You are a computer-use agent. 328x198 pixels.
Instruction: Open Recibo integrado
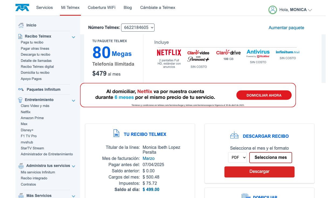pos(34,178)
